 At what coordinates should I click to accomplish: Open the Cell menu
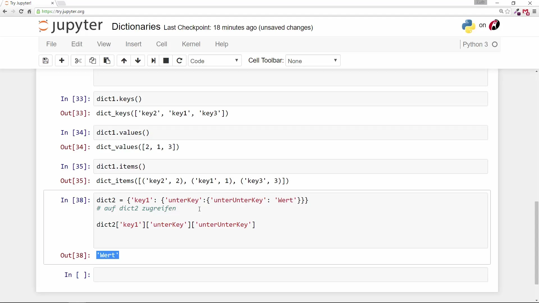[x=162, y=44]
